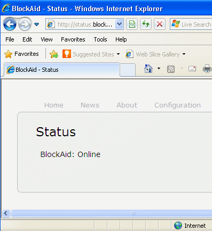Click the BlockAid: Online status text
This screenshot has height=231, width=212.
pyautogui.click(x=70, y=154)
